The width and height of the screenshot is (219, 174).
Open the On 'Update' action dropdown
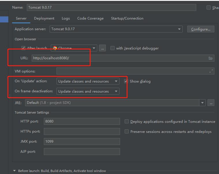(88, 81)
